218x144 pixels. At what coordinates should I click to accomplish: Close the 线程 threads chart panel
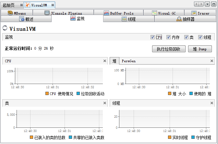(x=212, y=103)
